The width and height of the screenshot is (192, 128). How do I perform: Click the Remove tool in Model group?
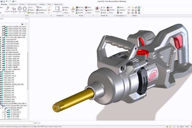pos(80,7)
